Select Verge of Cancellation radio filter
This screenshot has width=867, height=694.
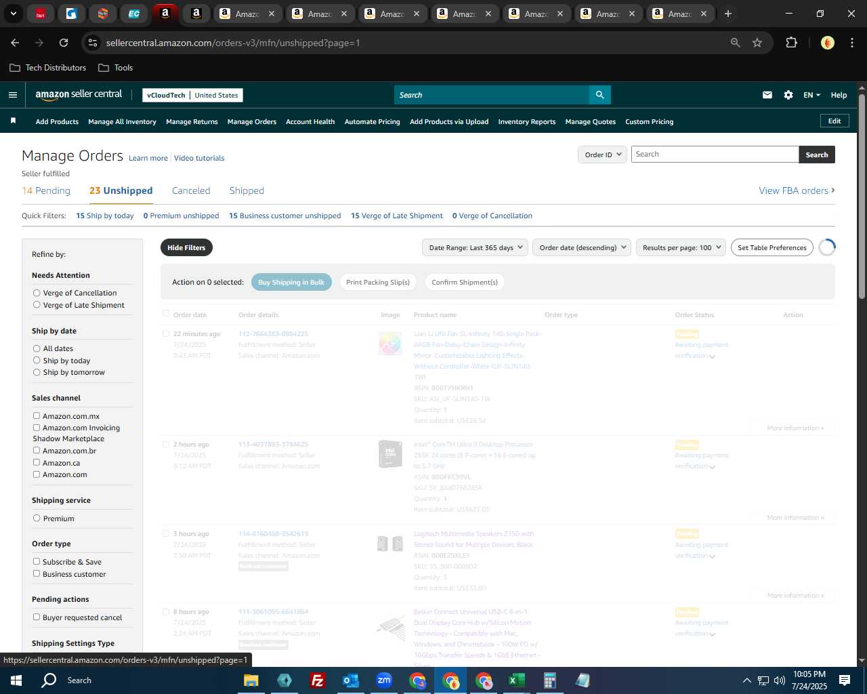coord(37,293)
